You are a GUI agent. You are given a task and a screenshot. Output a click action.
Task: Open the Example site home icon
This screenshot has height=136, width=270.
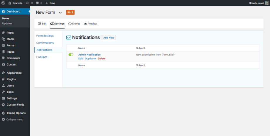coord(10,3)
